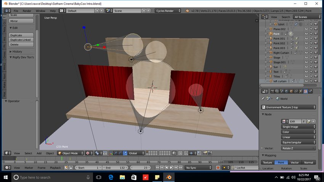Expand the Stage.001 outliner row
This screenshot has width=324, height=182.
(x=266, y=62)
